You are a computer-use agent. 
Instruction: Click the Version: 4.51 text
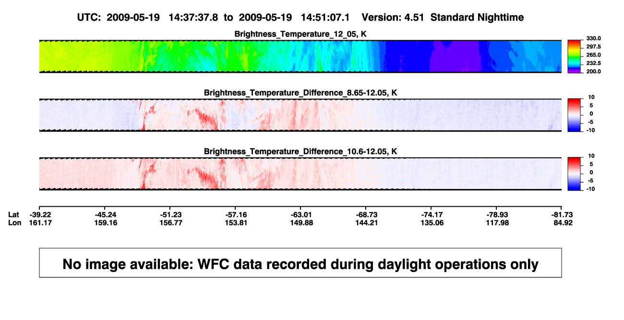coord(393,17)
